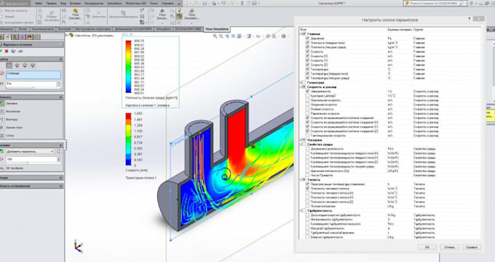The image size is (495, 262).
Task: Click the Contours display option icon
Action: [2, 103]
